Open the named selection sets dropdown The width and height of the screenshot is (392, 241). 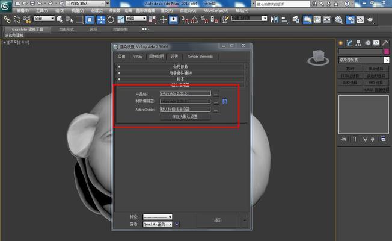coord(250,18)
